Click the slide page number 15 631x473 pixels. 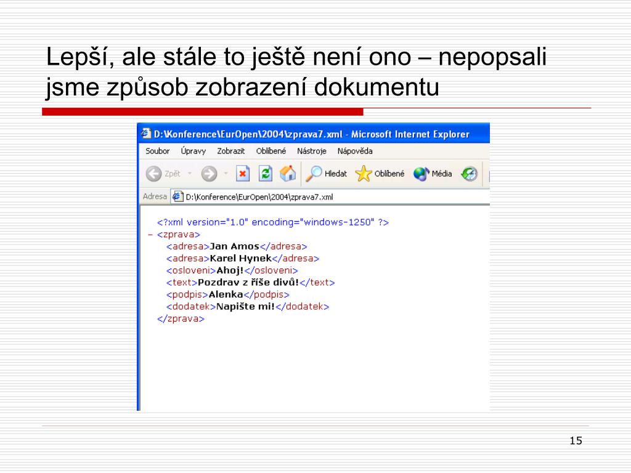click(x=576, y=441)
